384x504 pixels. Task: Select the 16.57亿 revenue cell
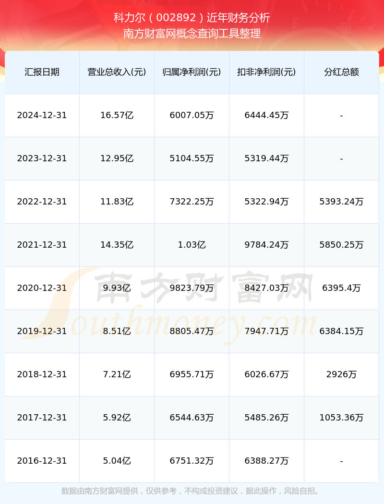coord(117,115)
